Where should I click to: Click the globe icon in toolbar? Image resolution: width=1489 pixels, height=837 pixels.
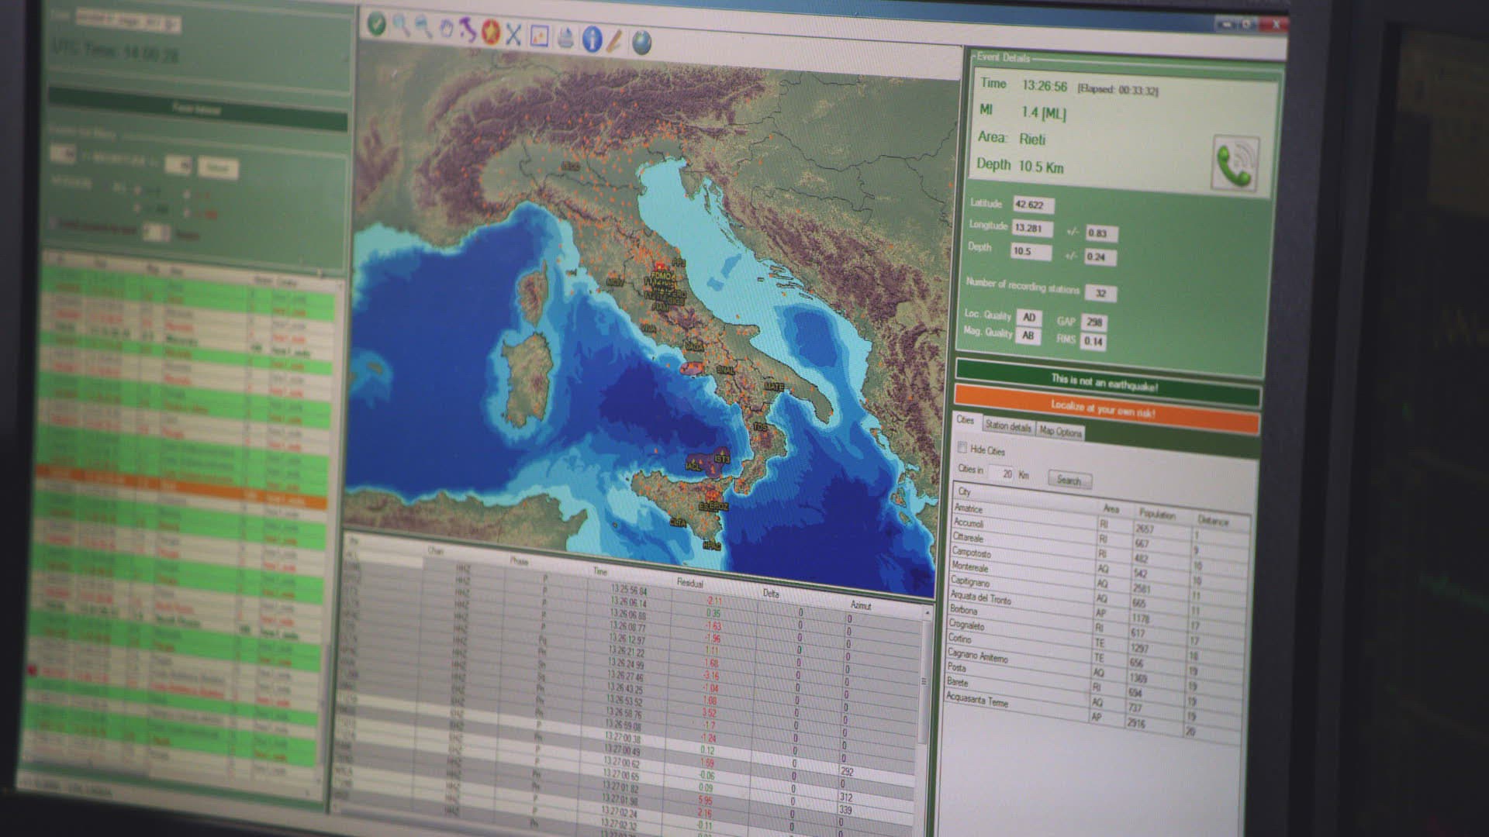(x=641, y=41)
